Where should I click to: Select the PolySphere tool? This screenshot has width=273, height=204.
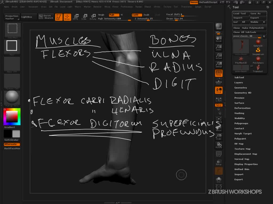[258, 60]
